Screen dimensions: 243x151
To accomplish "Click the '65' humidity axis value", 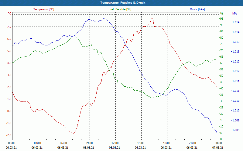I will coord(222,57).
